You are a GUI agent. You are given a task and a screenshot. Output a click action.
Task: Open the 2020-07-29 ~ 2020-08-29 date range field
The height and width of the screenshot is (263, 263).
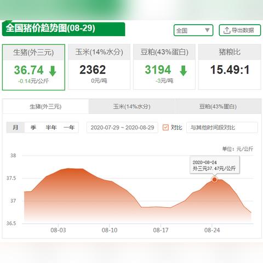(x=122, y=127)
